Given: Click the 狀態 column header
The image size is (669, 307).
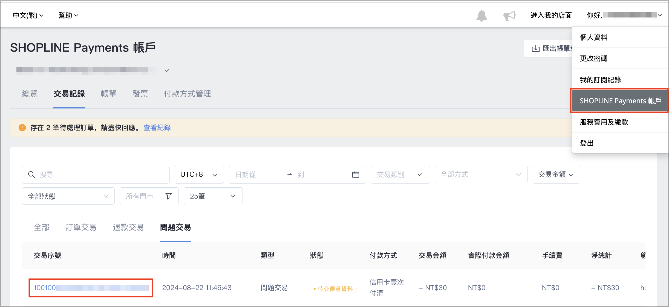Looking at the screenshot, I should [x=317, y=255].
